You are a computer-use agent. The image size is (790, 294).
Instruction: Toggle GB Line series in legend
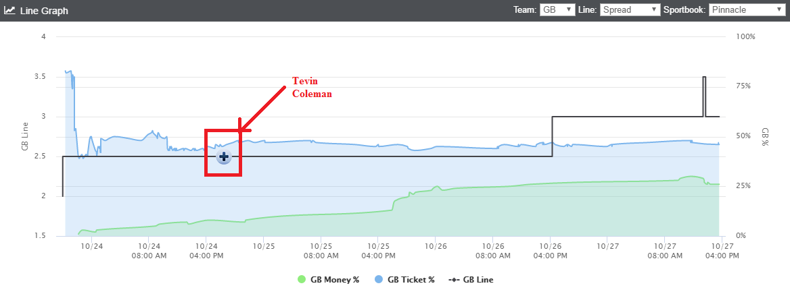(471, 279)
